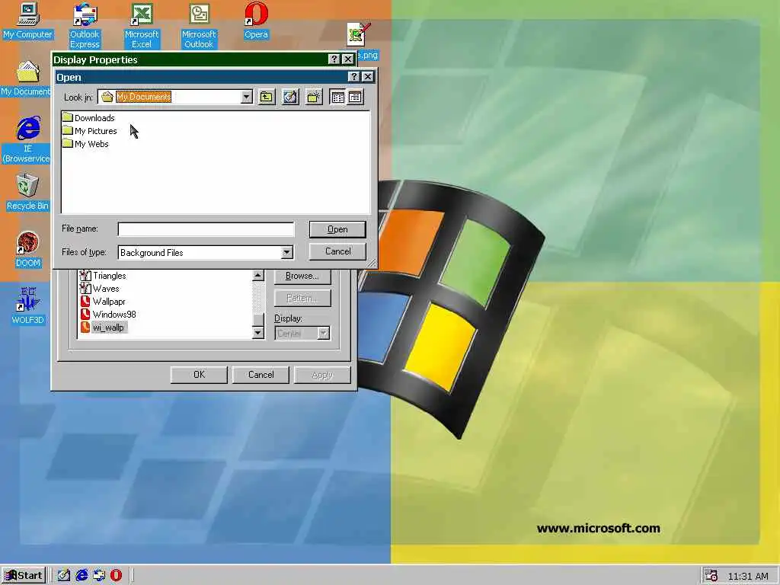Click wallpaper list scroll up arrow
This screenshot has height=585, width=780.
coord(257,276)
